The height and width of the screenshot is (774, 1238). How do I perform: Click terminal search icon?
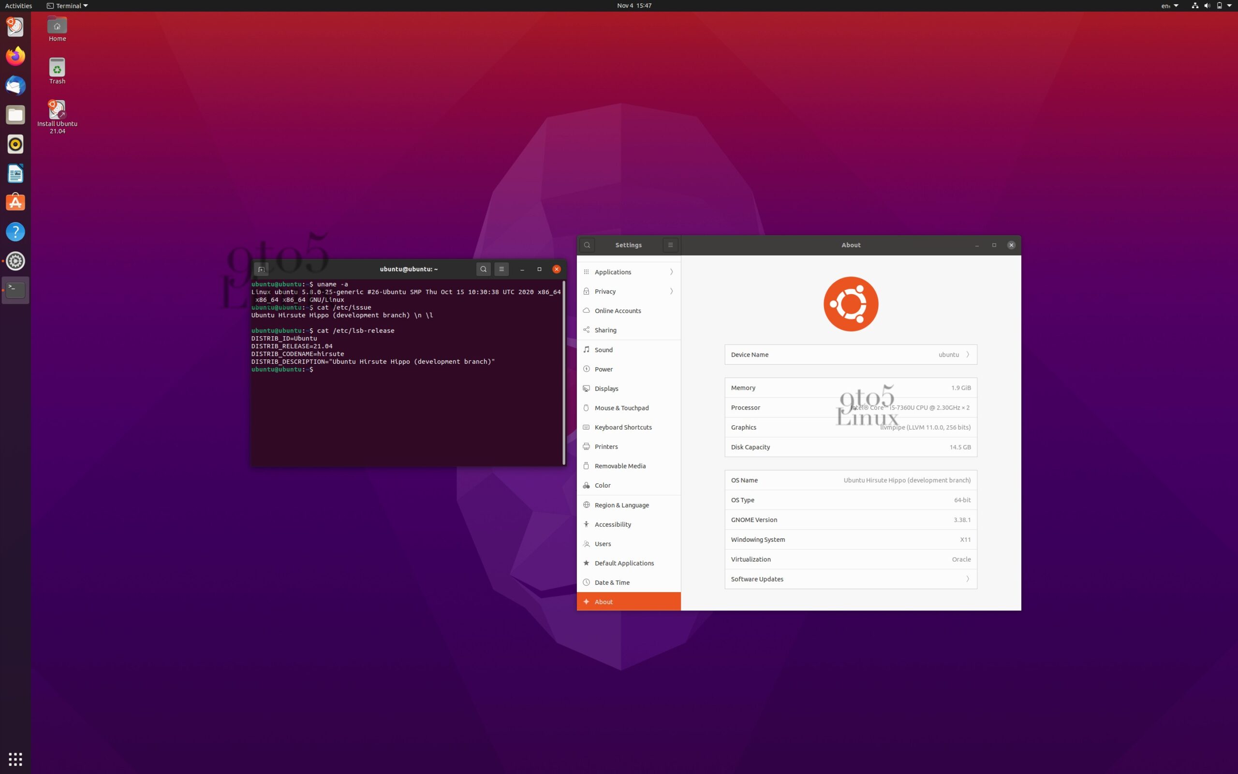(483, 269)
